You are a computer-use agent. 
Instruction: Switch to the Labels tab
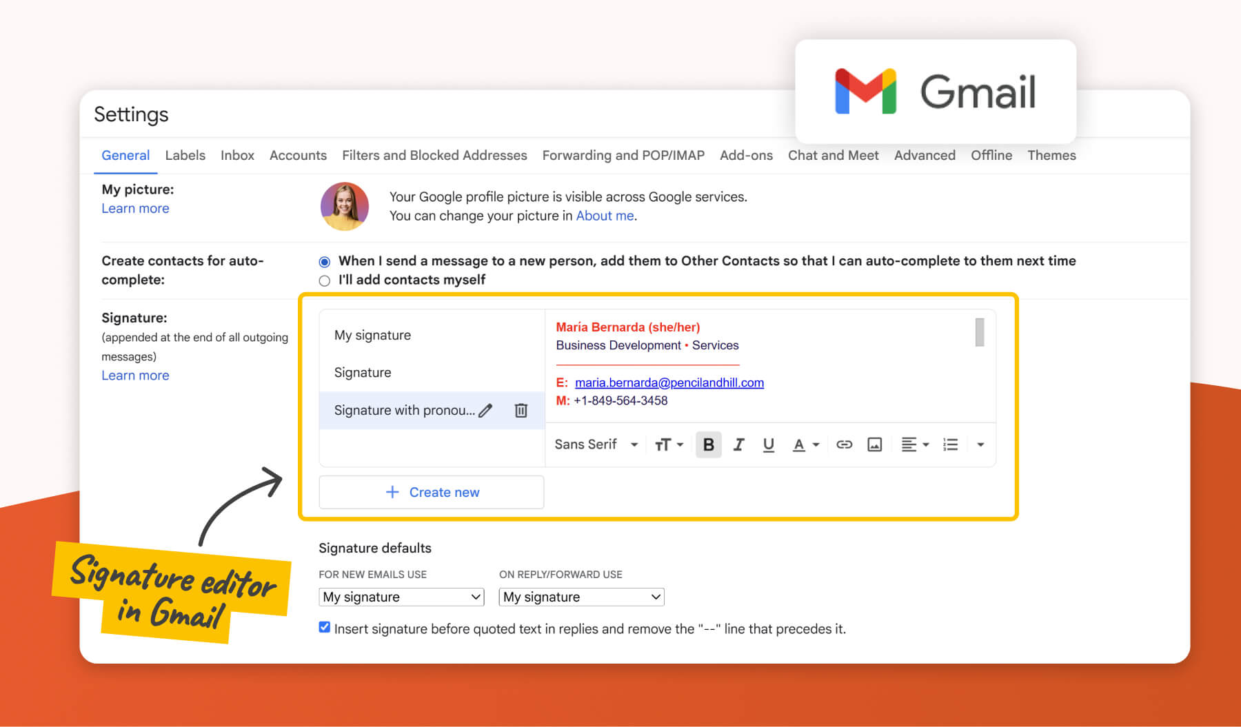pos(185,155)
